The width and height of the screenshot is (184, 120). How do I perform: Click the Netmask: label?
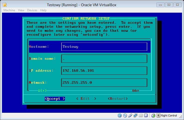38,82
